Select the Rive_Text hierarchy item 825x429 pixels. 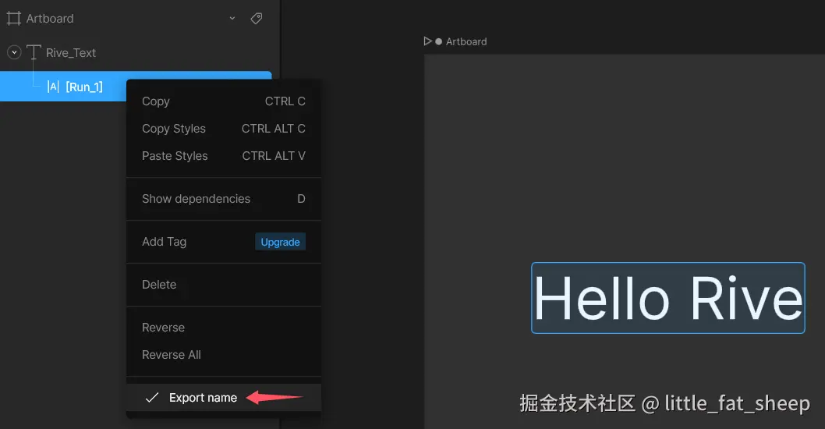coord(71,52)
